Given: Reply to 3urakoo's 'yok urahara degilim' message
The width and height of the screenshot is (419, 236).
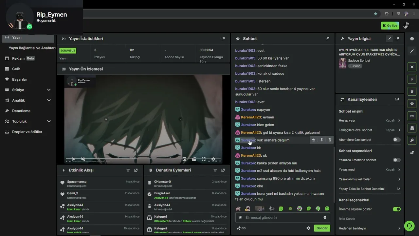Looking at the screenshot, I should coord(314,140).
